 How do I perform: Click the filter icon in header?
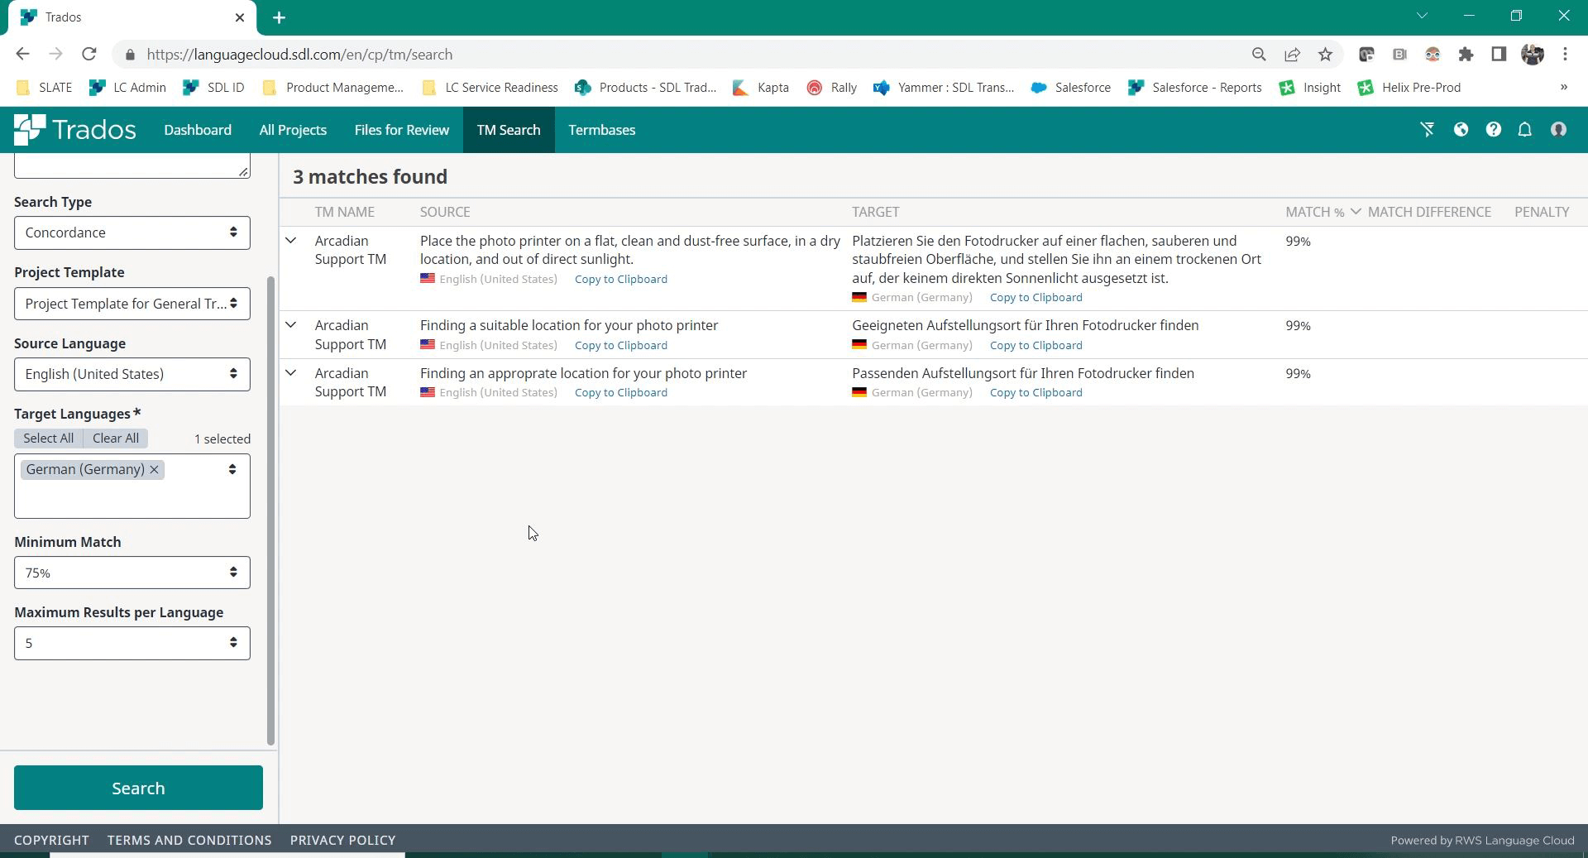(1428, 130)
